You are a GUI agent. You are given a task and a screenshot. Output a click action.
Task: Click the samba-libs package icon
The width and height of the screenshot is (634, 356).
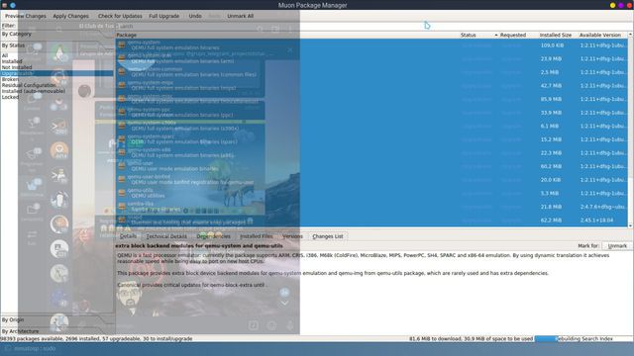(122, 207)
